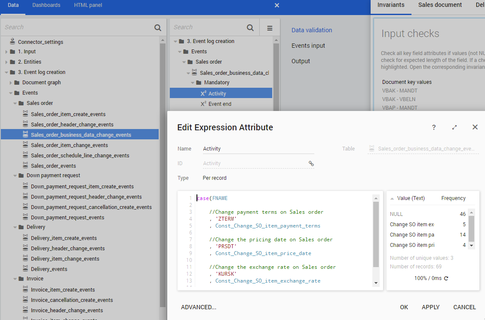Click the search icon in left panel

pos(158,28)
